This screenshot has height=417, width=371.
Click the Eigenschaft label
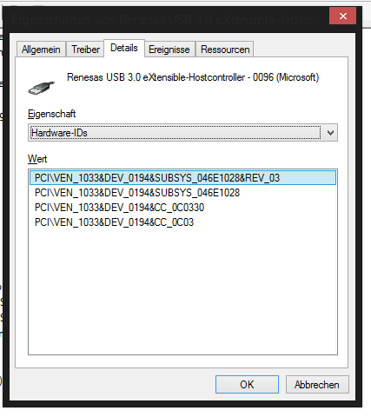click(51, 114)
